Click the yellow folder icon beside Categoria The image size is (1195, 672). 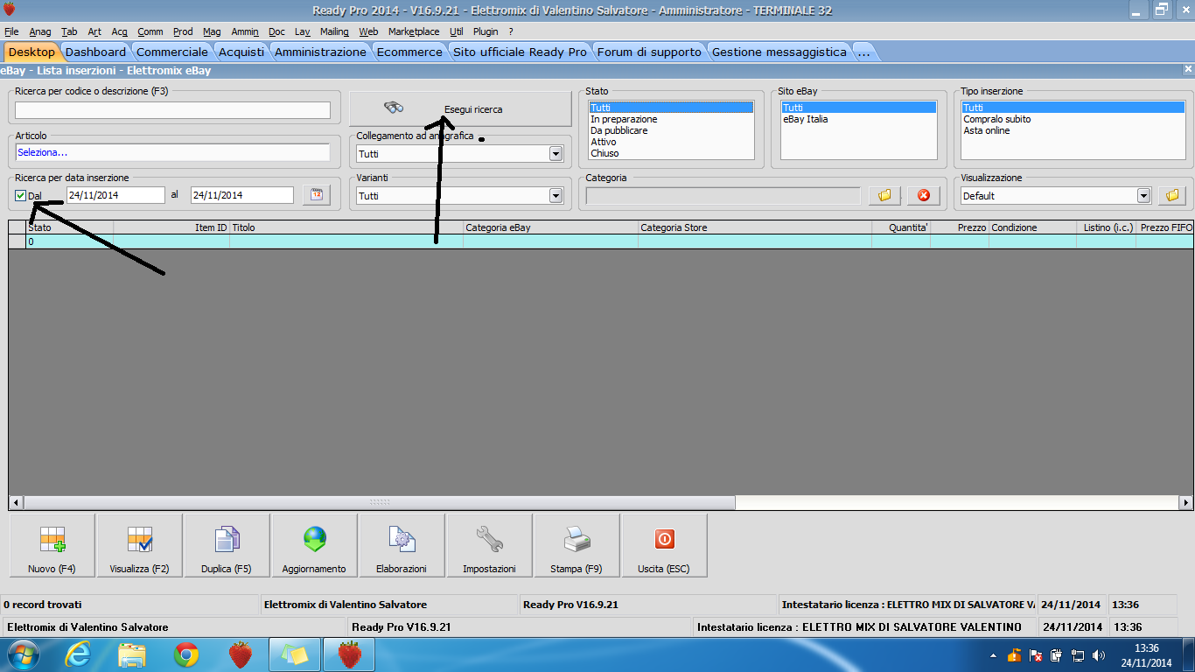point(884,196)
